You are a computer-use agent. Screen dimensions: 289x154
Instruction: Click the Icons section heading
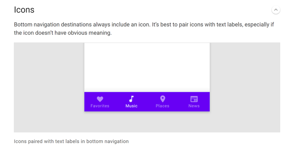(x=24, y=10)
